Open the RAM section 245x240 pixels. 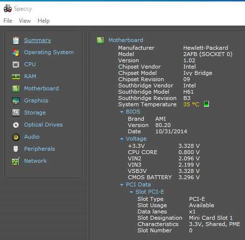pyautogui.click(x=30, y=76)
